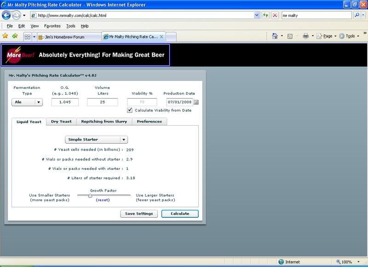Click yeast cells needed value 209

coord(130,150)
